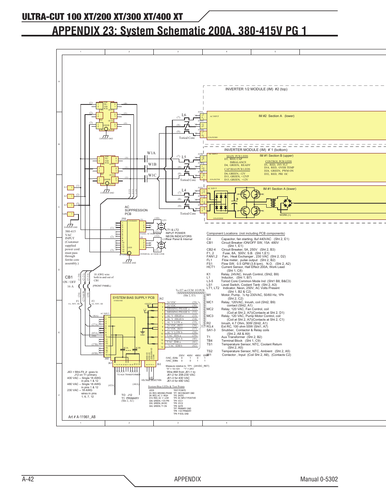The image size is (386, 500).
Task: Click the LT1 neon indicator lamp symbol
Action: click(x=161, y=226)
